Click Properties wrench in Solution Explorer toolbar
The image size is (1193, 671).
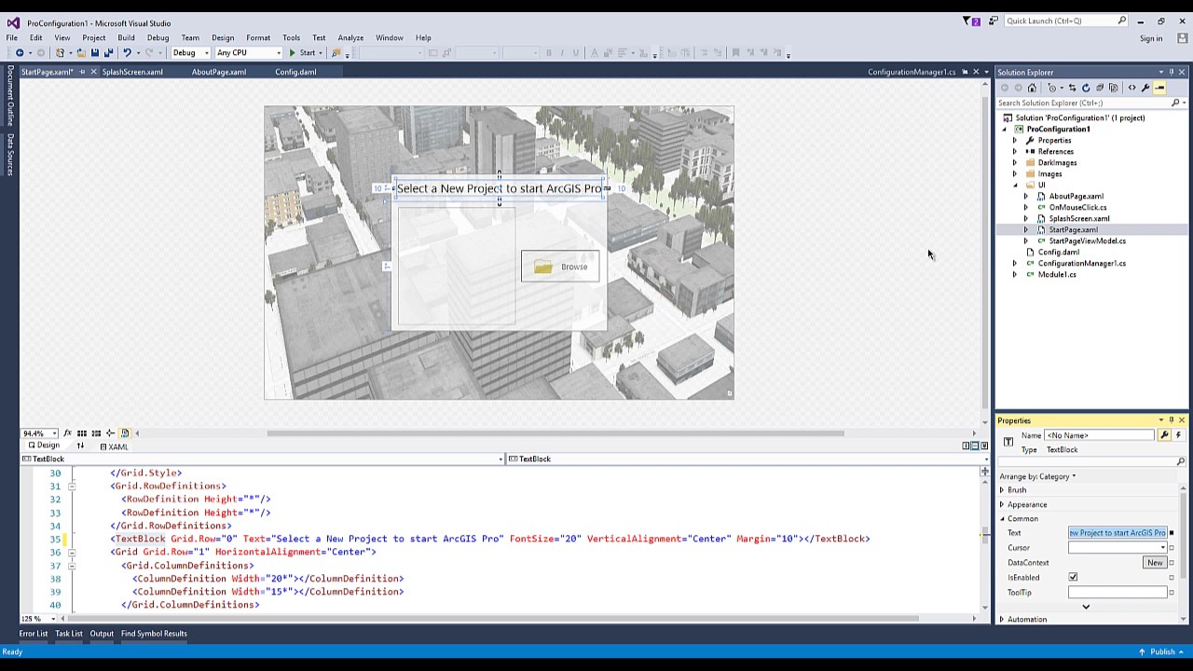(1145, 88)
